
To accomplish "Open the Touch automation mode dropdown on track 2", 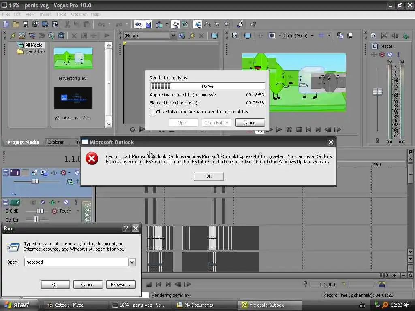I will coord(78,211).
